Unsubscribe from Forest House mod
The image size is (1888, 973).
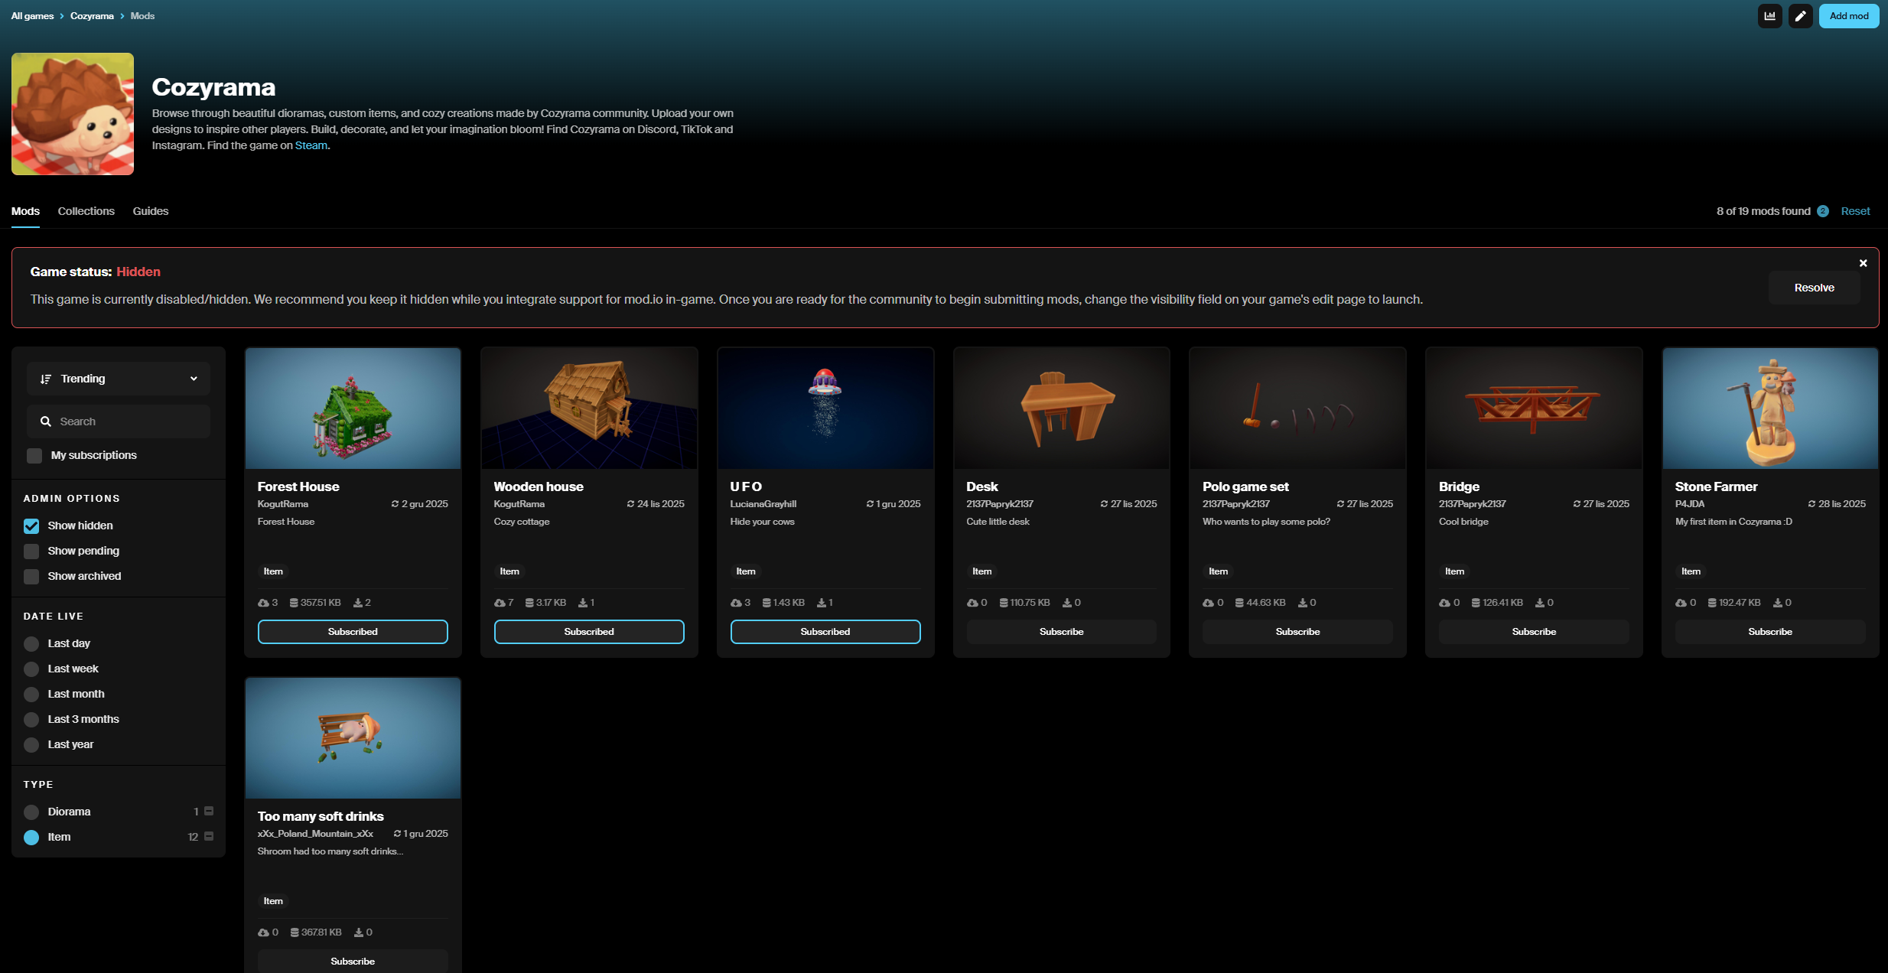click(x=353, y=632)
